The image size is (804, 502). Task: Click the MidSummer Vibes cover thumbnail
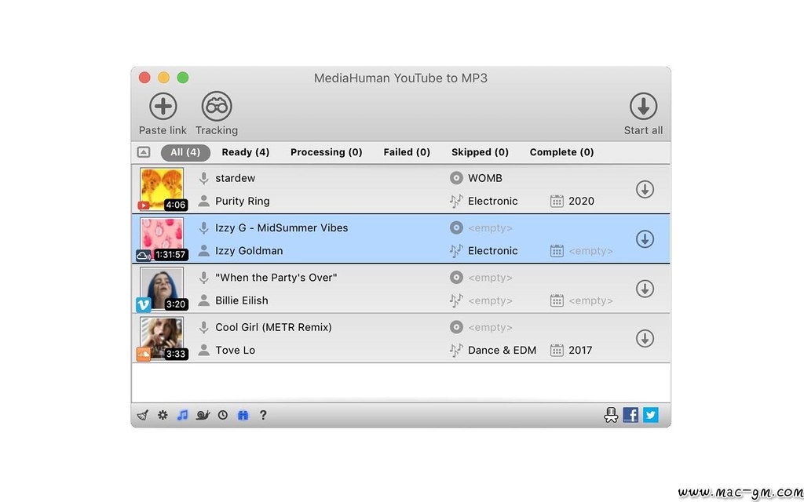[162, 238]
